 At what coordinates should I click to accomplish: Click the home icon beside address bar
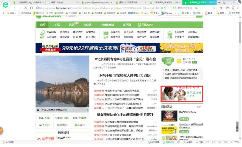31,8
